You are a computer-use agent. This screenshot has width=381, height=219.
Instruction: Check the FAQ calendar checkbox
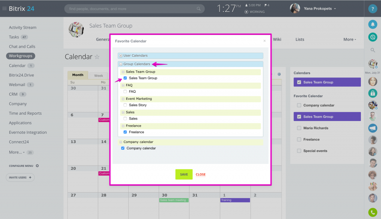[125, 92]
